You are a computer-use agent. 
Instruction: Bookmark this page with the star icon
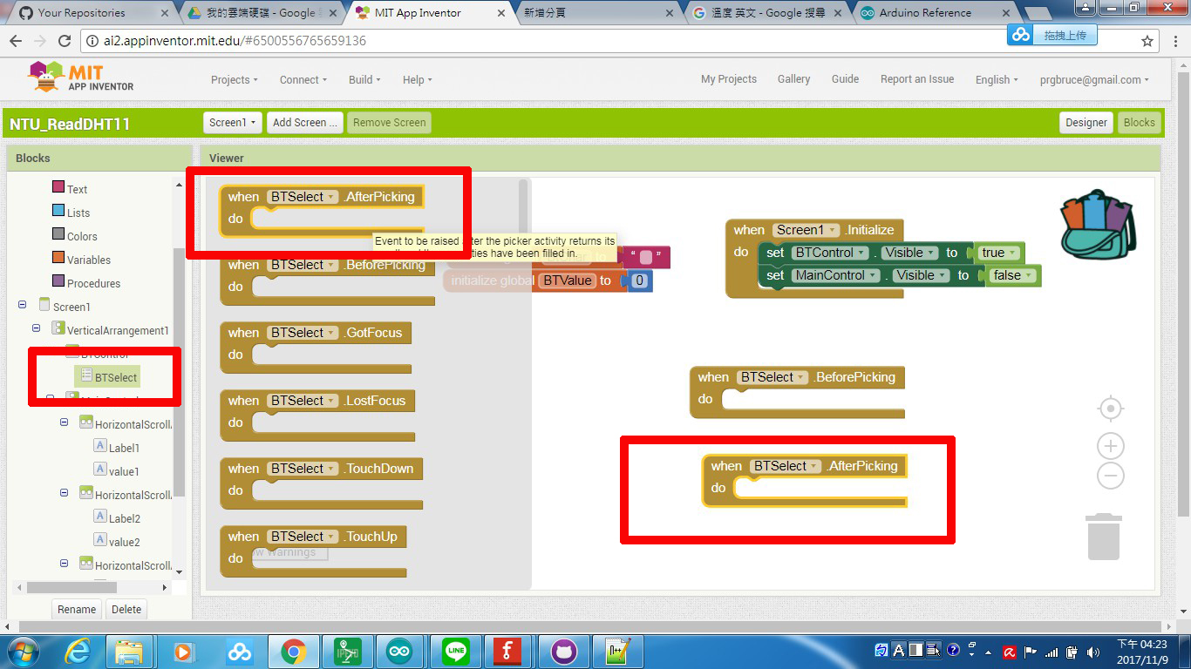click(x=1147, y=41)
